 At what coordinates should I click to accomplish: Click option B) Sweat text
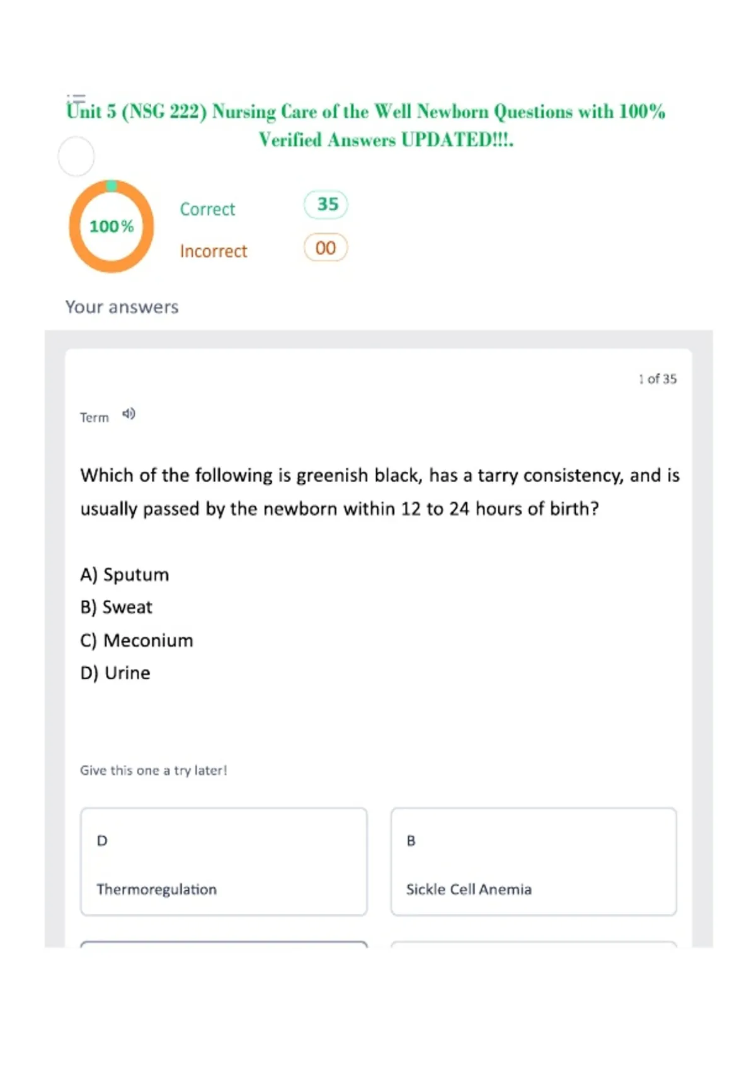click(117, 607)
